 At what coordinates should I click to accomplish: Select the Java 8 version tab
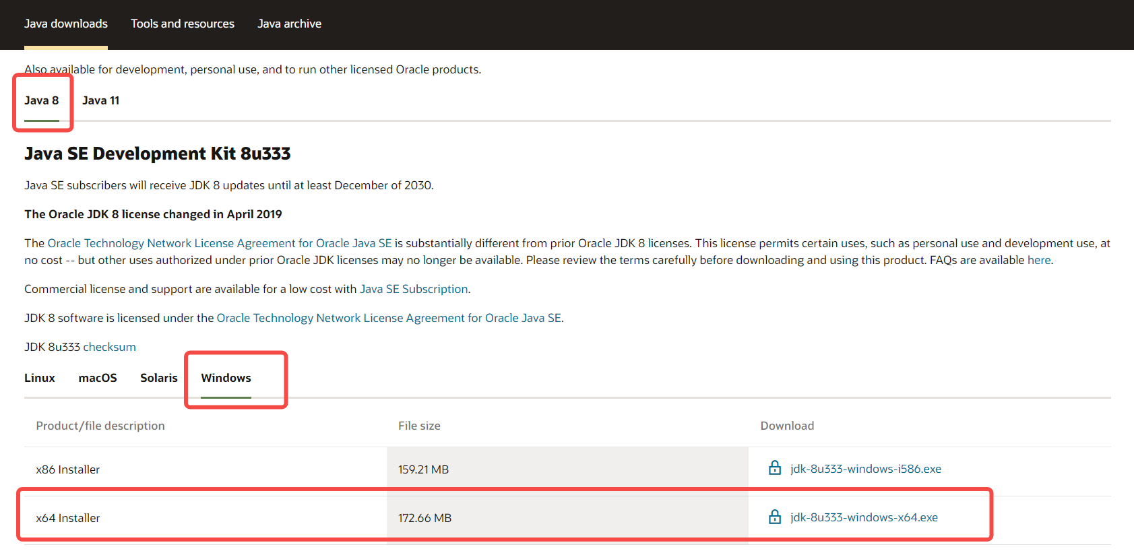42,100
